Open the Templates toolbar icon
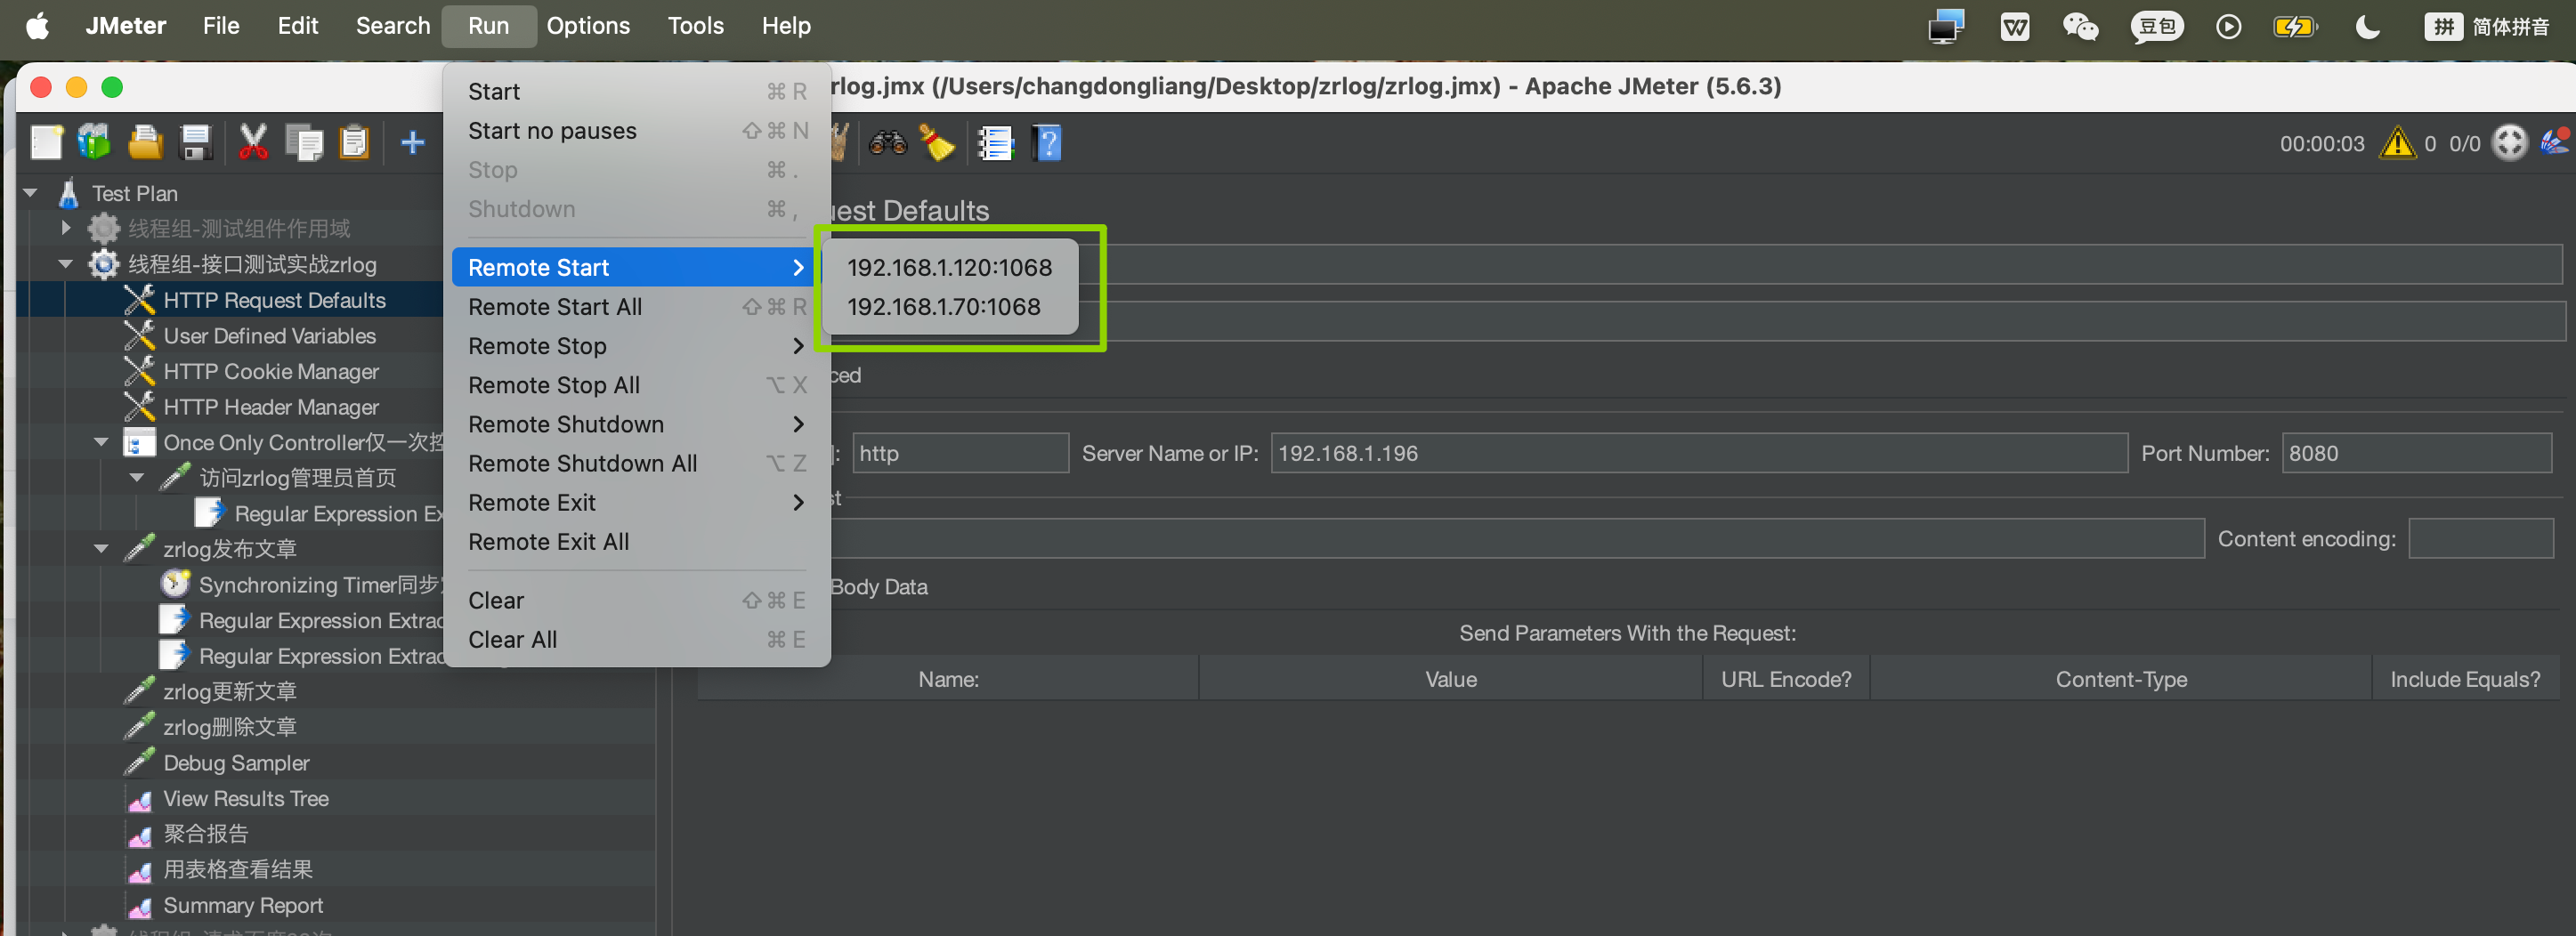Image resolution: width=2576 pixels, height=936 pixels. coord(94,143)
